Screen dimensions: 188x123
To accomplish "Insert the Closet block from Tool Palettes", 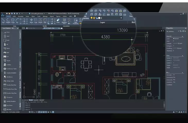I will [7, 61].
